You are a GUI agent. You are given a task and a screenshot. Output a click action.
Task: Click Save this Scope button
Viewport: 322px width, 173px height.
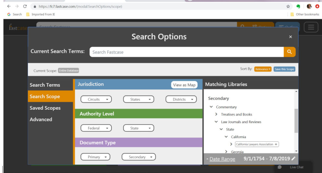[284, 69]
